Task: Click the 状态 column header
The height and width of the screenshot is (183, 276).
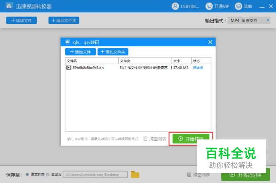Action: [x=201, y=61]
